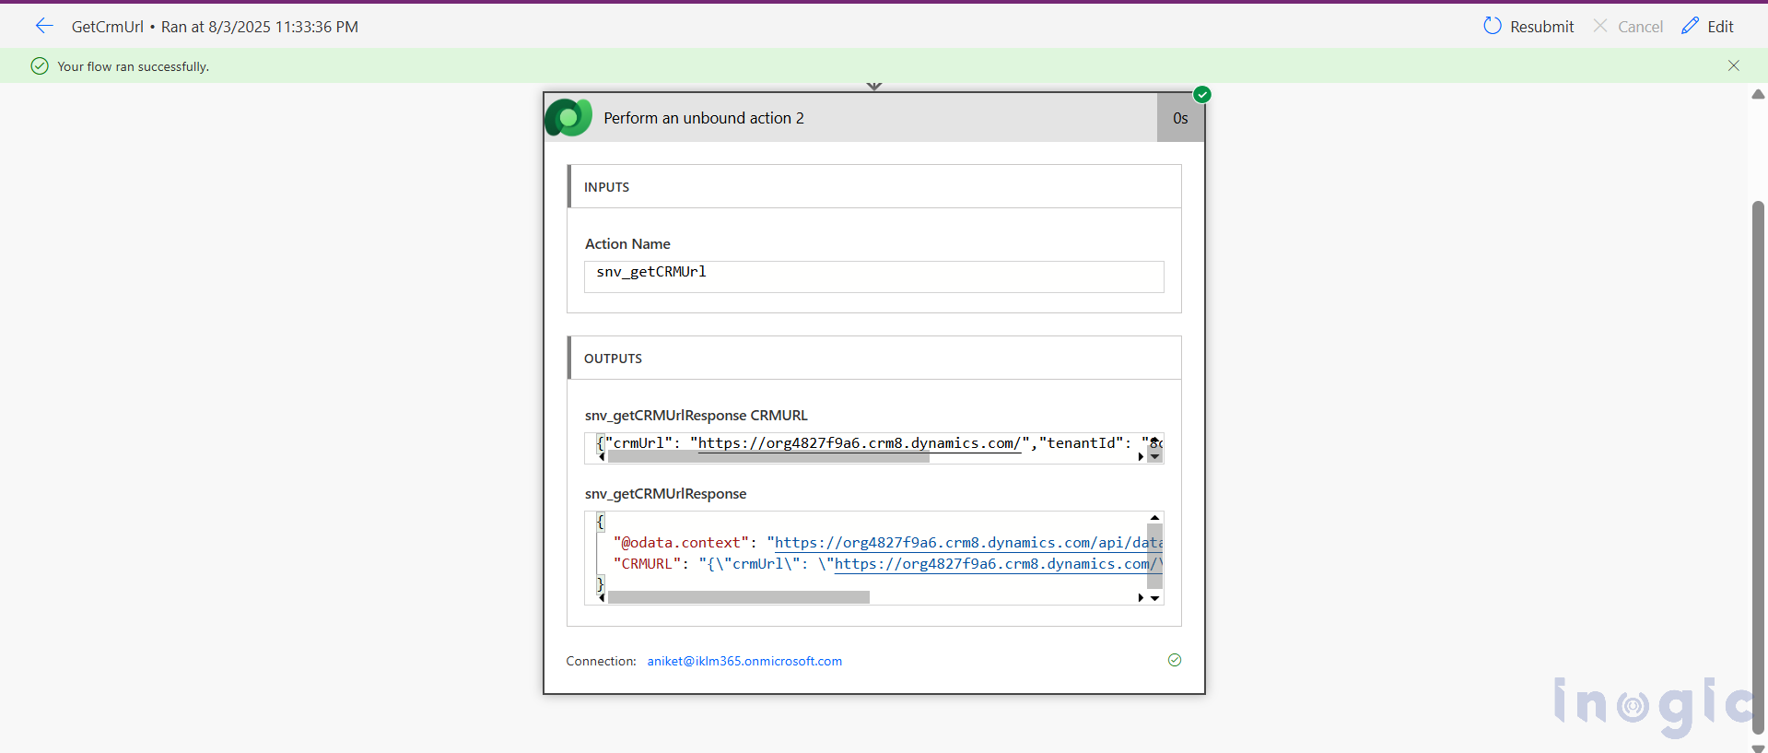Click the connection status check icon
This screenshot has width=1768, height=753.
1175,660
